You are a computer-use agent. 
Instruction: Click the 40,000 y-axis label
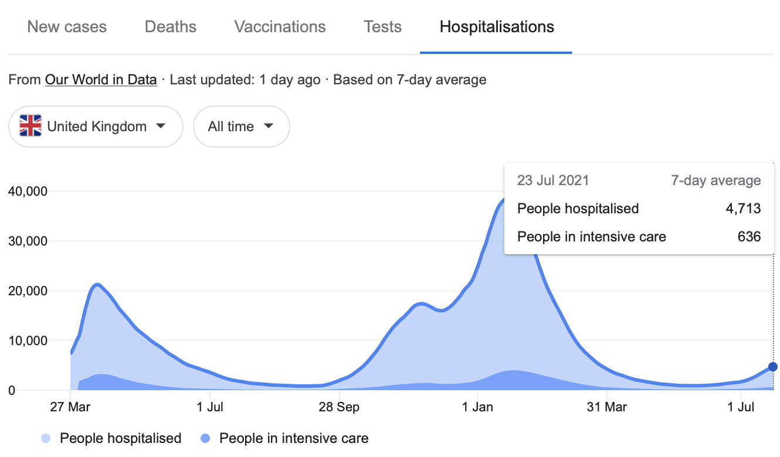click(29, 191)
